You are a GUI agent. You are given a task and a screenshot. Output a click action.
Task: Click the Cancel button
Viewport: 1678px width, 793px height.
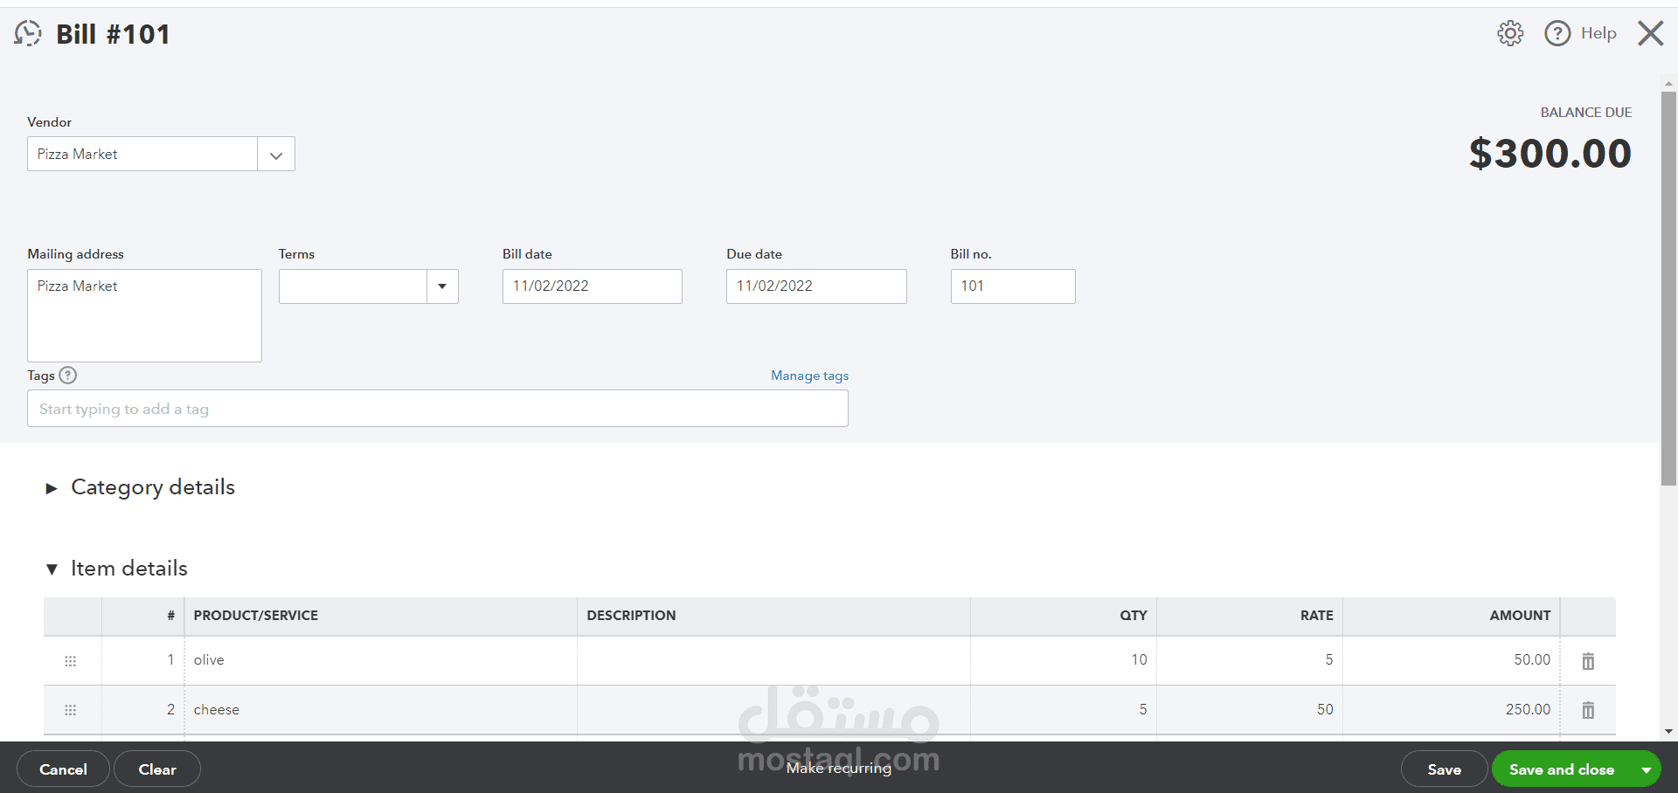coord(63,769)
